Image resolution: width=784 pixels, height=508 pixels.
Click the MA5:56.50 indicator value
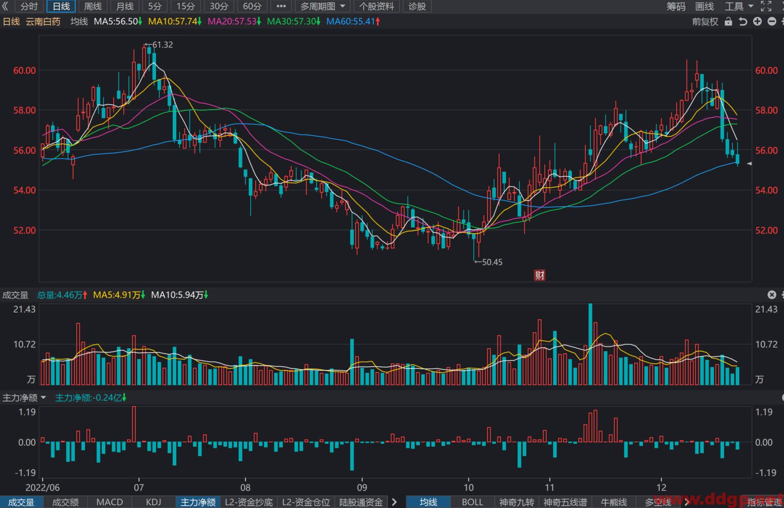pos(118,21)
